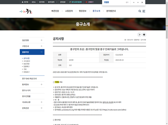The height and width of the screenshot is (125, 168).
Task: Open 문화관광 link in top bar
Action: (63, 2)
